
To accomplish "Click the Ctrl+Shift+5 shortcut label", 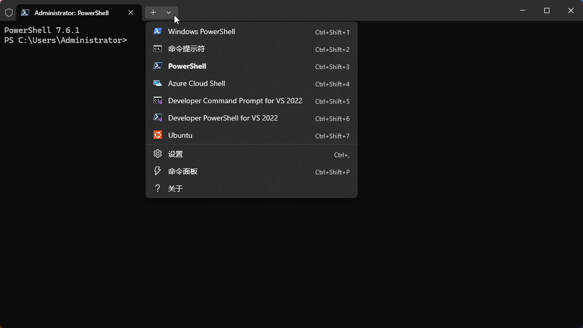I will tap(332, 102).
